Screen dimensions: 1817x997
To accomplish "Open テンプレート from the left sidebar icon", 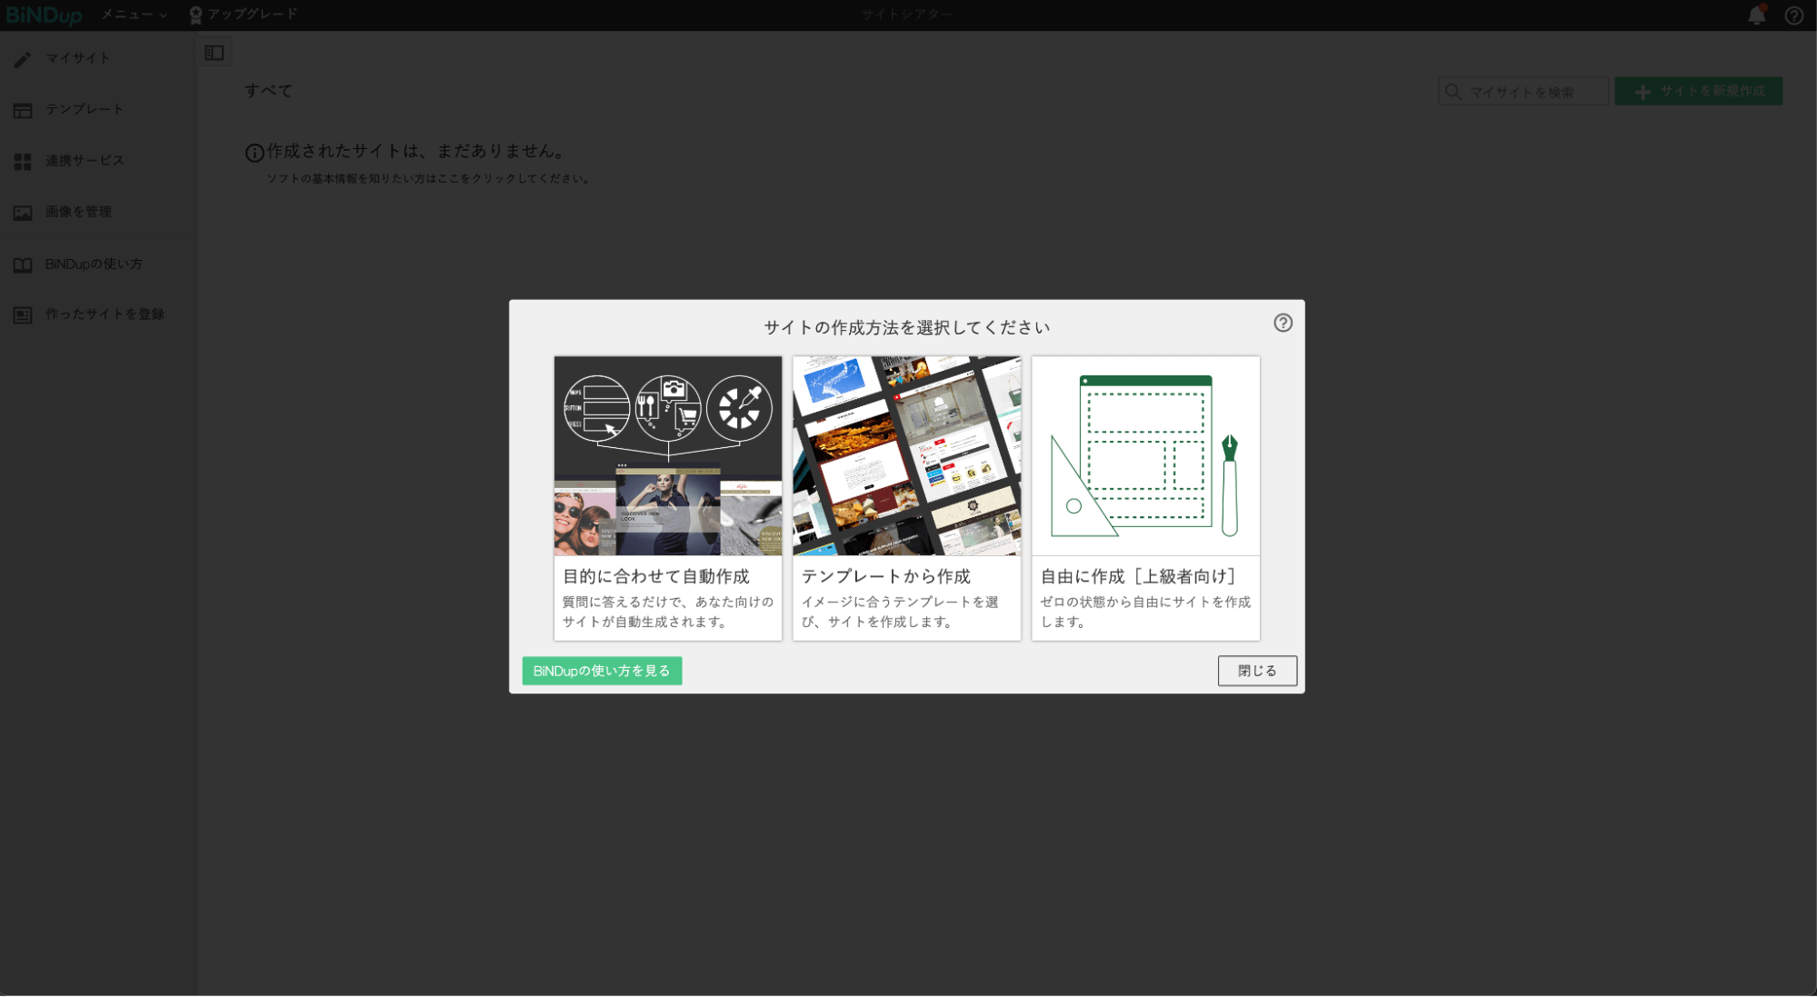I will coord(22,109).
